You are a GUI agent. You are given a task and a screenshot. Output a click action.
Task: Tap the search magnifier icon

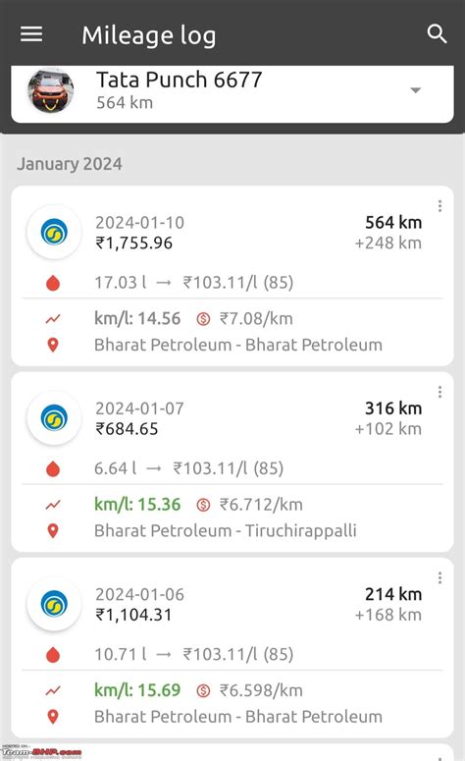[x=437, y=34]
